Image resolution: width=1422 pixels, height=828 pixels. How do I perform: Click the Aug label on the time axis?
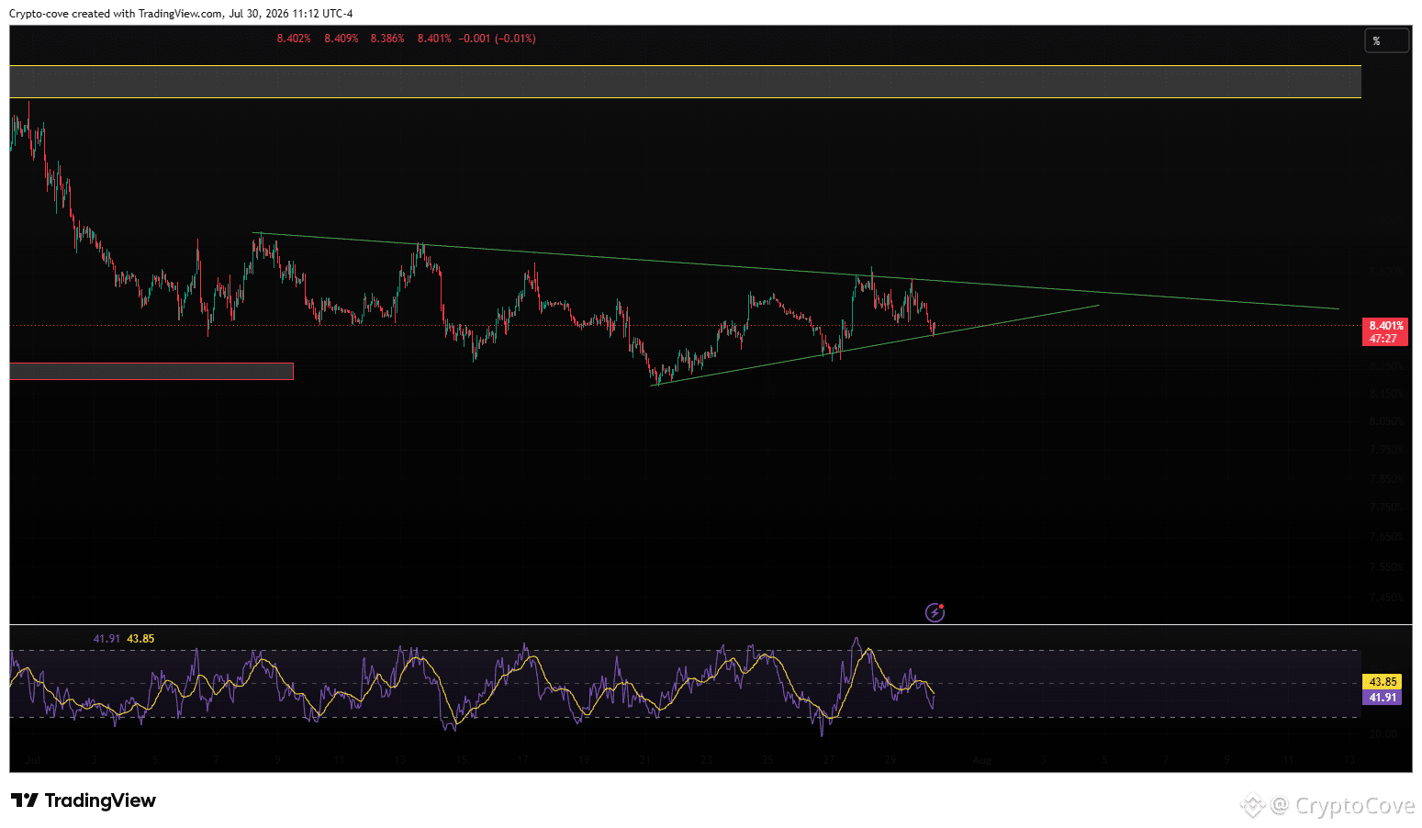coord(982,760)
